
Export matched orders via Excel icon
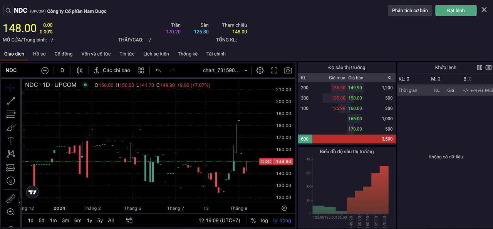pyautogui.click(x=480, y=68)
